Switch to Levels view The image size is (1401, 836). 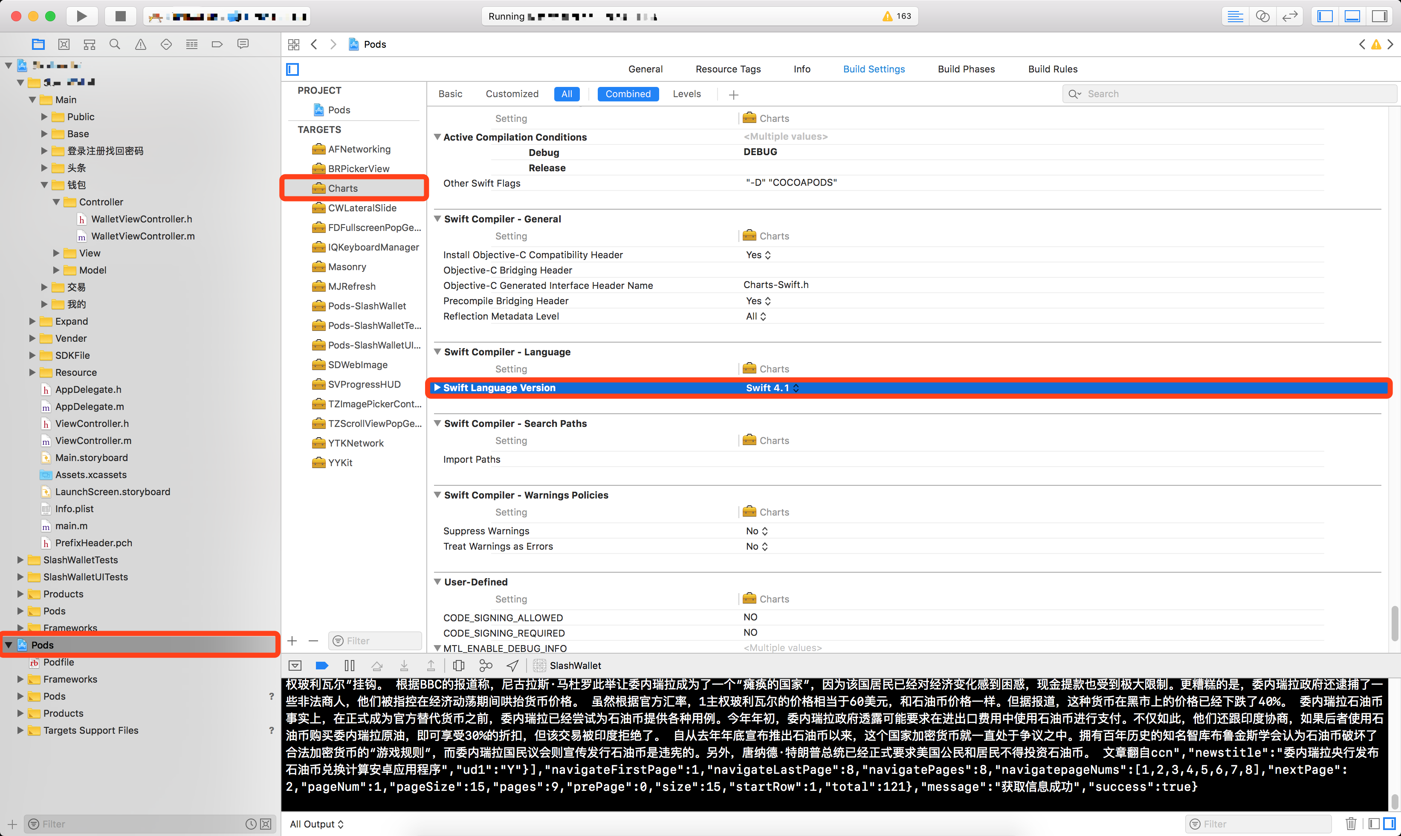coord(686,93)
